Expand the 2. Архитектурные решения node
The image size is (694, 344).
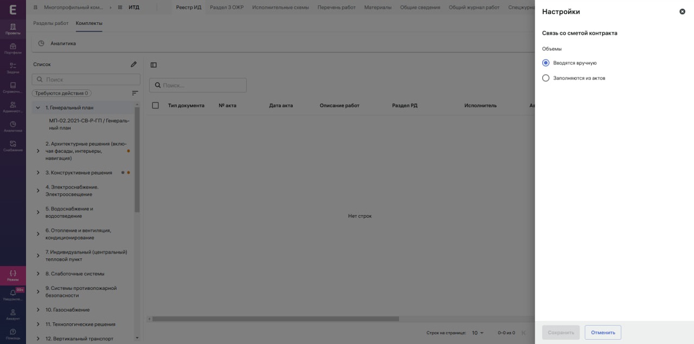[x=38, y=151]
